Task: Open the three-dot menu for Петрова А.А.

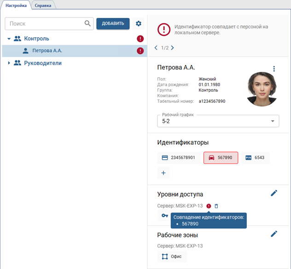Action: (x=274, y=69)
